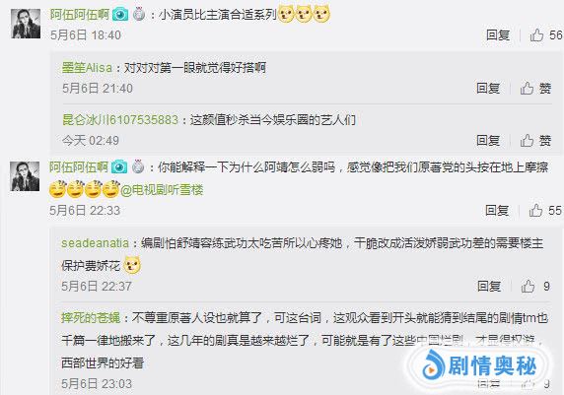
Task: Click the 剧情奥秘 watermark logo
Action: pos(479,365)
